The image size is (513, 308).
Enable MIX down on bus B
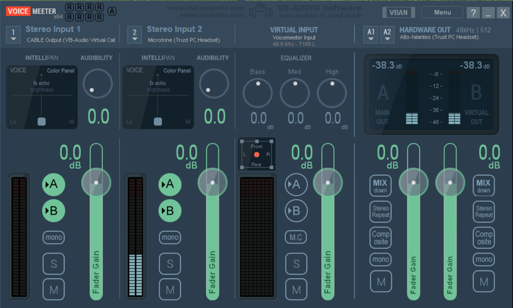[484, 186]
